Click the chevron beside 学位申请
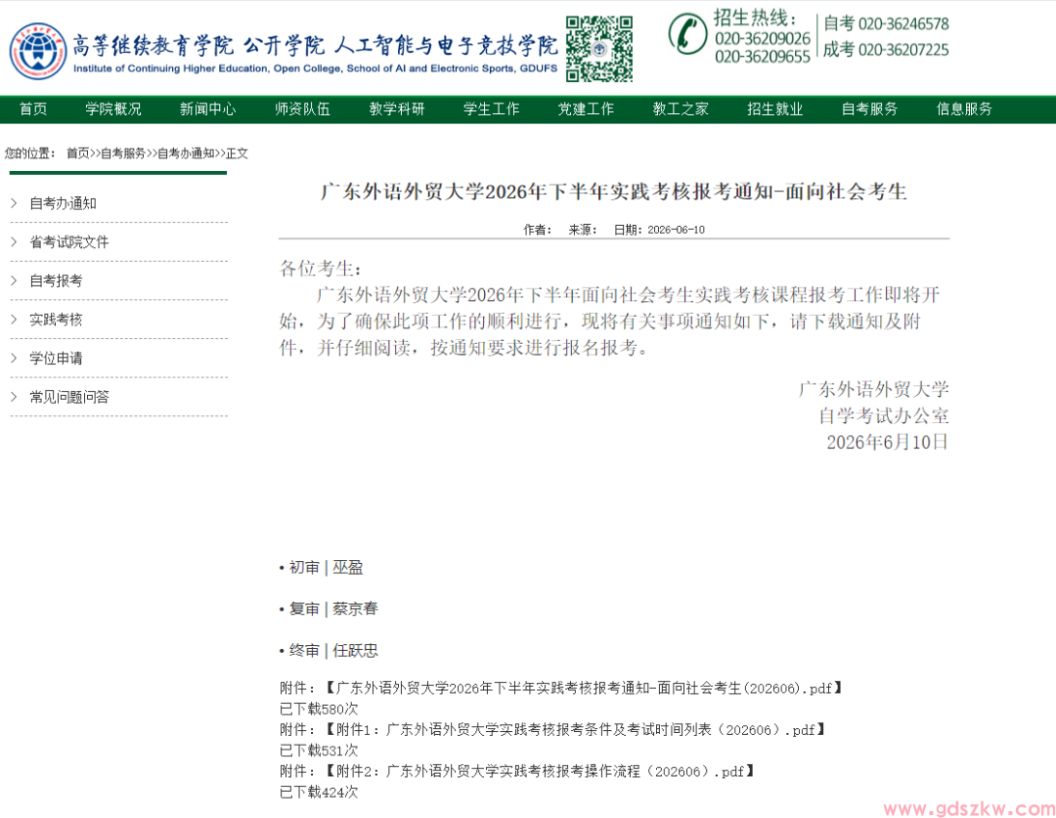The height and width of the screenshot is (818, 1056). 14,358
